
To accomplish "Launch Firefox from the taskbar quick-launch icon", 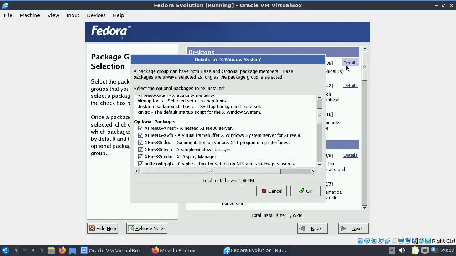I will (x=62, y=250).
